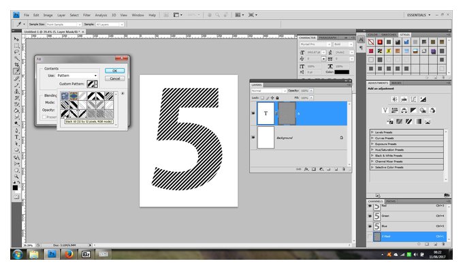Toggle visibility of the text layer 5

(x=253, y=113)
